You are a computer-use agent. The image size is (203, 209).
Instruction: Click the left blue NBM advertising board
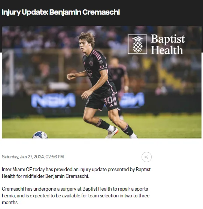pos(53,100)
